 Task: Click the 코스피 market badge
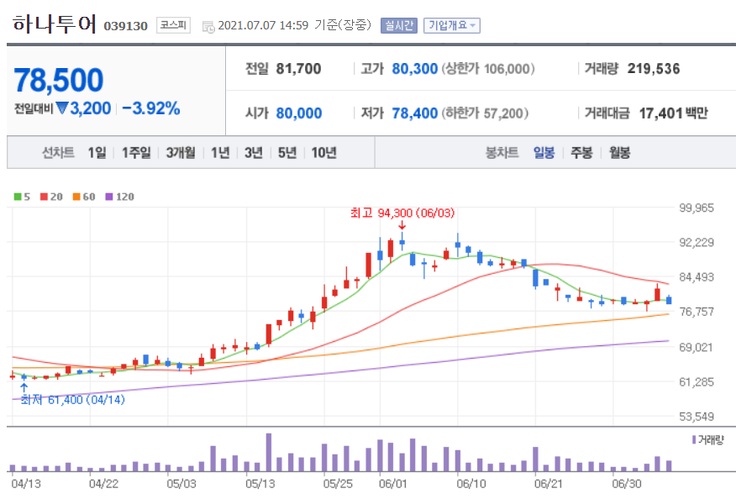[x=173, y=25]
